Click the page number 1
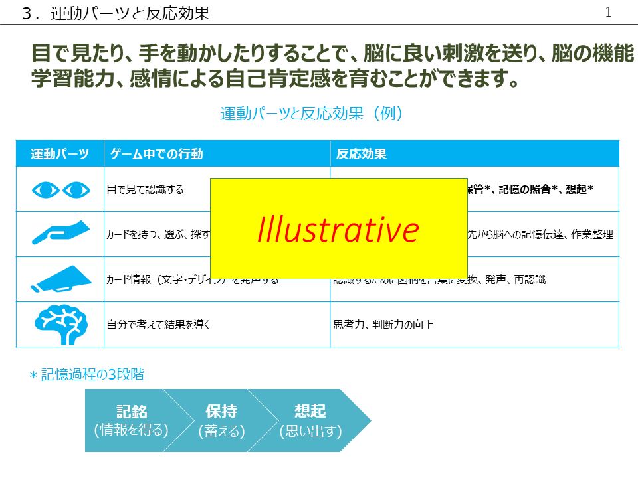The width and height of the screenshot is (638, 478). [x=608, y=12]
